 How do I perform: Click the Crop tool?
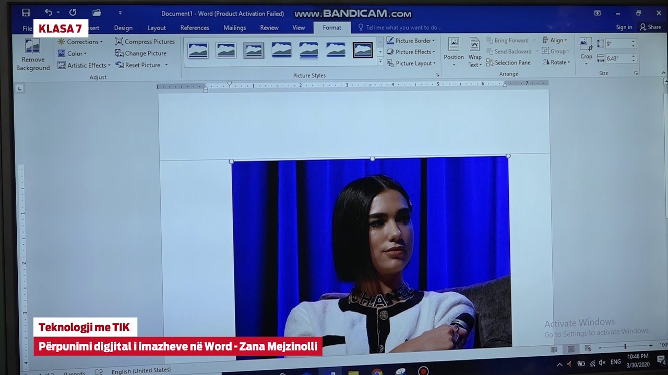tap(586, 48)
